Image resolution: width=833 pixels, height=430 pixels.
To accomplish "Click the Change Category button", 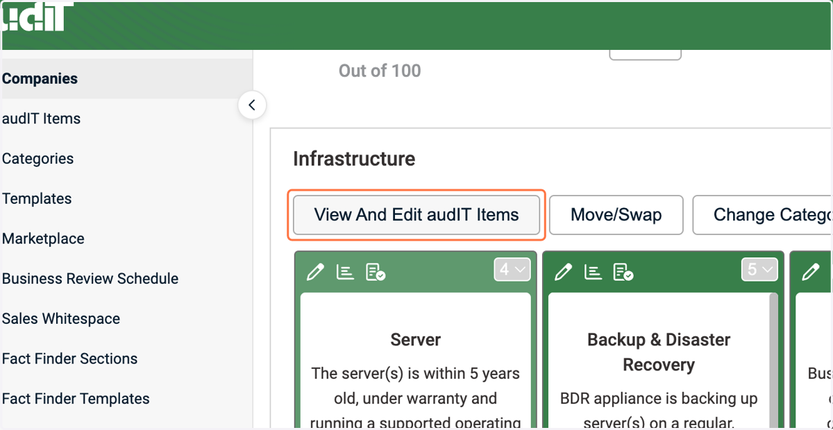I will coord(762,215).
